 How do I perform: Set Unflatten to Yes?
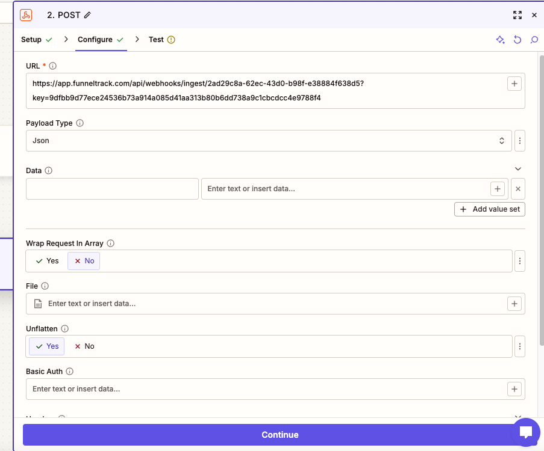pyautogui.click(x=47, y=346)
